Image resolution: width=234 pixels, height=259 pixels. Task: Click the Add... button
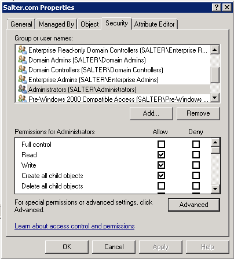[151, 113]
